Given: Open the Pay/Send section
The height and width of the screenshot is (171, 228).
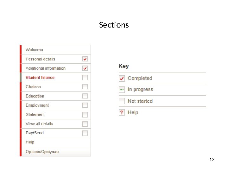Looking at the screenshot, I should 35,133.
